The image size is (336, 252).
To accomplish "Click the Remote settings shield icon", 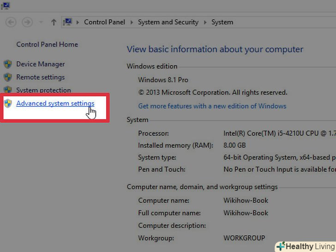I will [x=8, y=77].
